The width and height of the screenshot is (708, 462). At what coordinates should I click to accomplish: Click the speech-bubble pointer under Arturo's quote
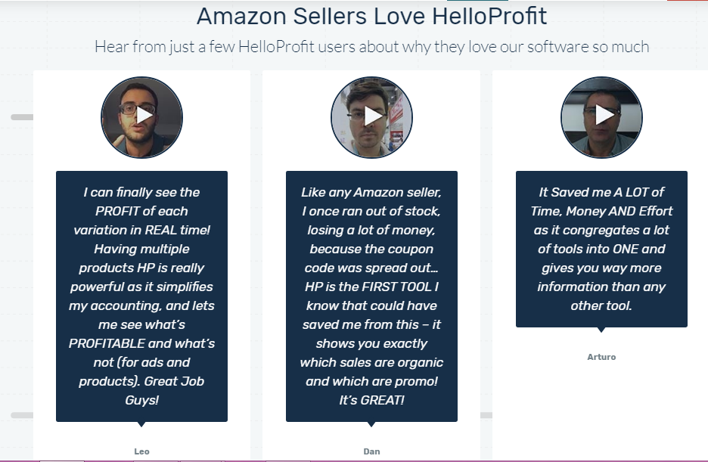point(601,330)
